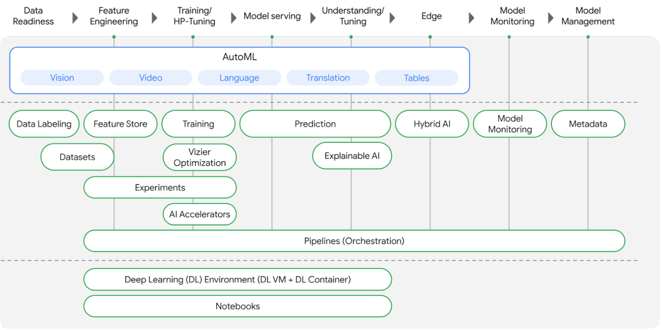Open the Pipelines (Orchestration) bar
Viewport: 661px width, 330px height.
354,241
